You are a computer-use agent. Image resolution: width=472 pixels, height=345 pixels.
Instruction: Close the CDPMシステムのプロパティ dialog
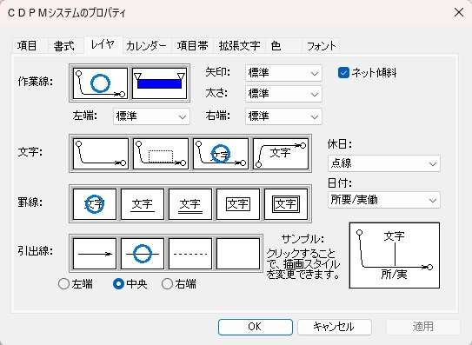click(459, 13)
